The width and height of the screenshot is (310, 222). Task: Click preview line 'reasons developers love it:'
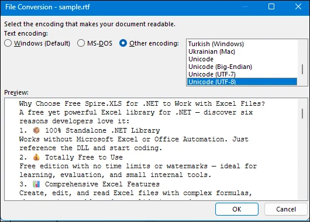click(x=74, y=121)
